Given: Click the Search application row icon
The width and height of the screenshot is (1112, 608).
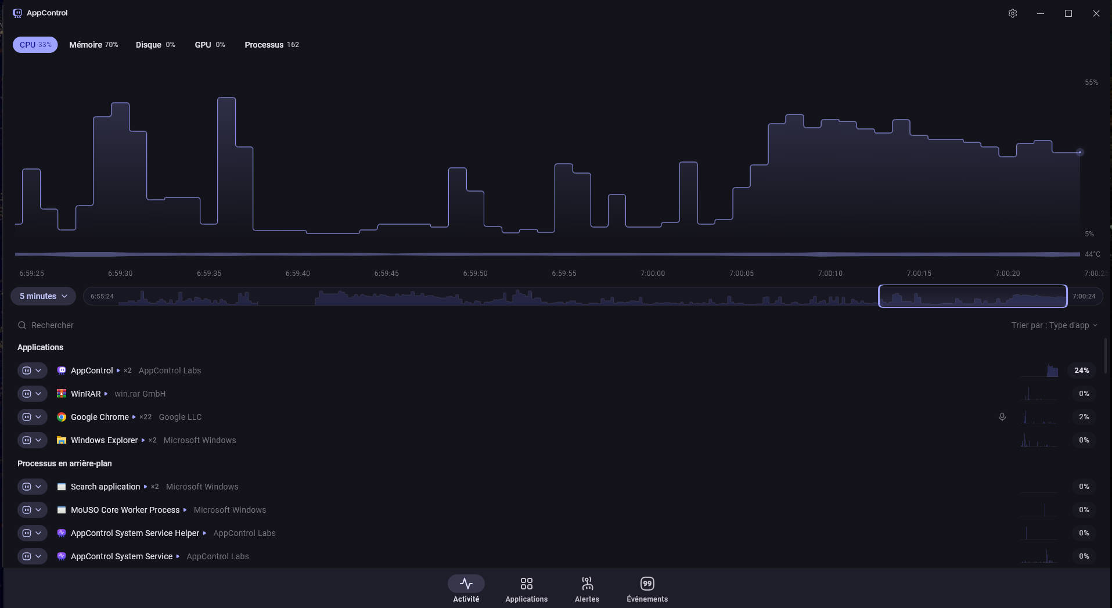Looking at the screenshot, I should [x=62, y=487].
